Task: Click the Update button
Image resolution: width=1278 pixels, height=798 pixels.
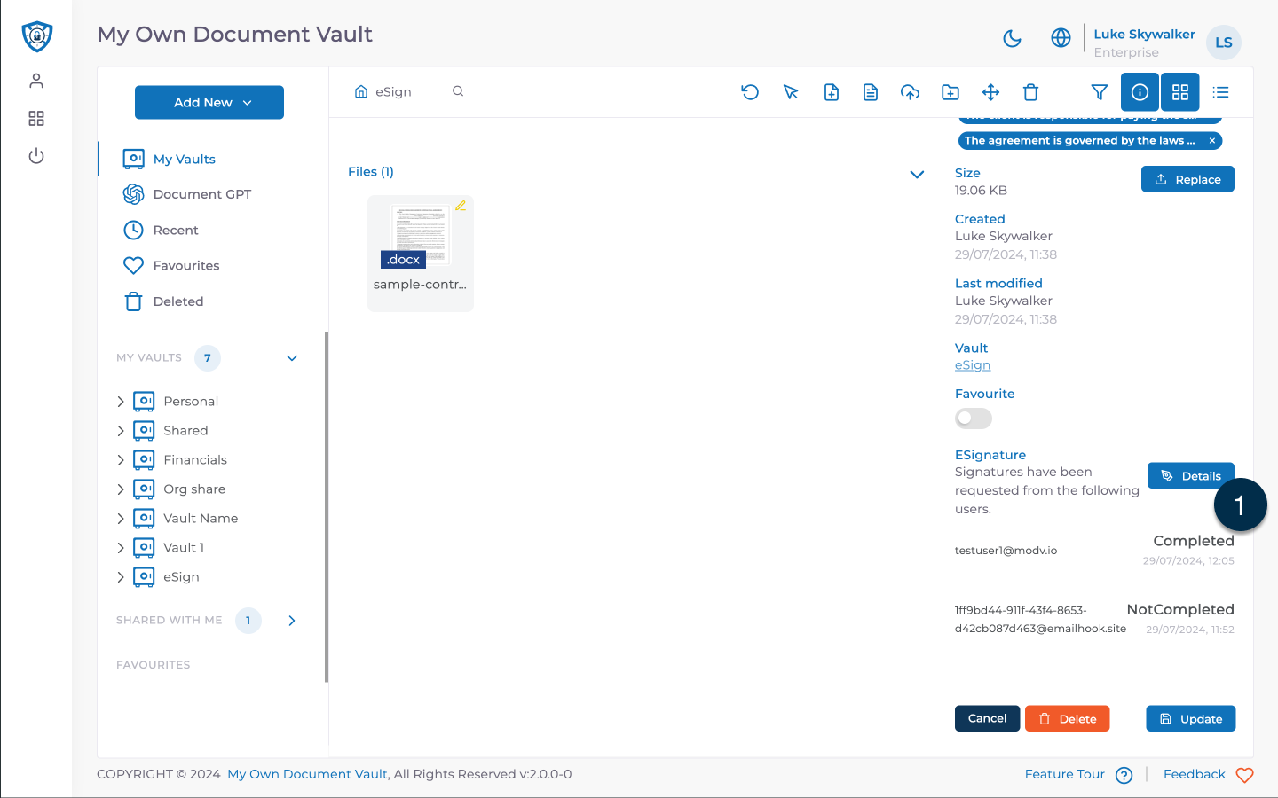Action: (x=1190, y=718)
